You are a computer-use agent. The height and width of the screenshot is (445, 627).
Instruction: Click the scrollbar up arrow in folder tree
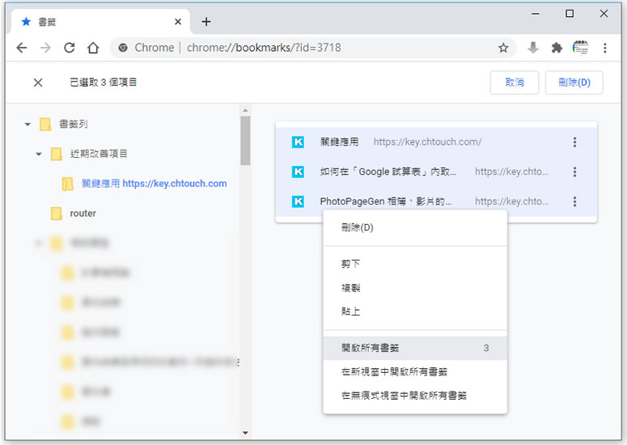click(245, 110)
